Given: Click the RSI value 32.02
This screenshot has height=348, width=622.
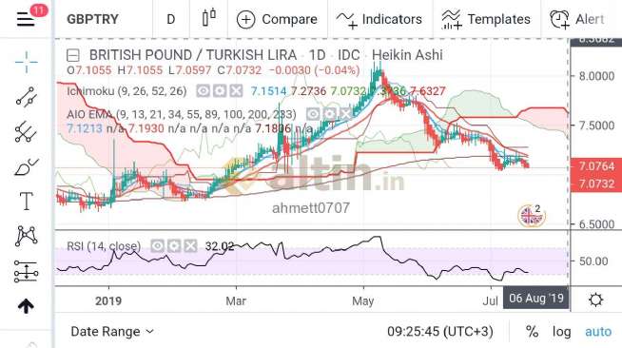Looking at the screenshot, I should click(220, 246).
